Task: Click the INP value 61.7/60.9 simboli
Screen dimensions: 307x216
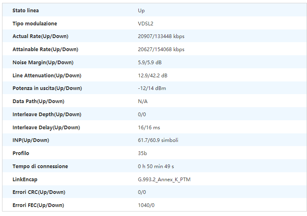Action: tap(158, 140)
